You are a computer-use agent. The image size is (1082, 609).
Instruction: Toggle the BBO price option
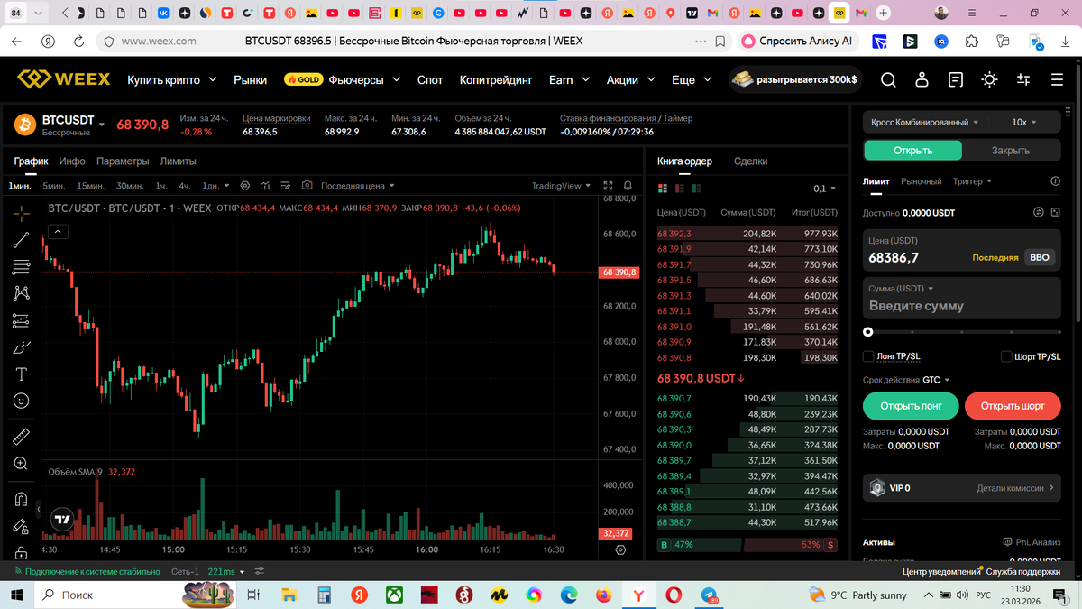click(1039, 257)
